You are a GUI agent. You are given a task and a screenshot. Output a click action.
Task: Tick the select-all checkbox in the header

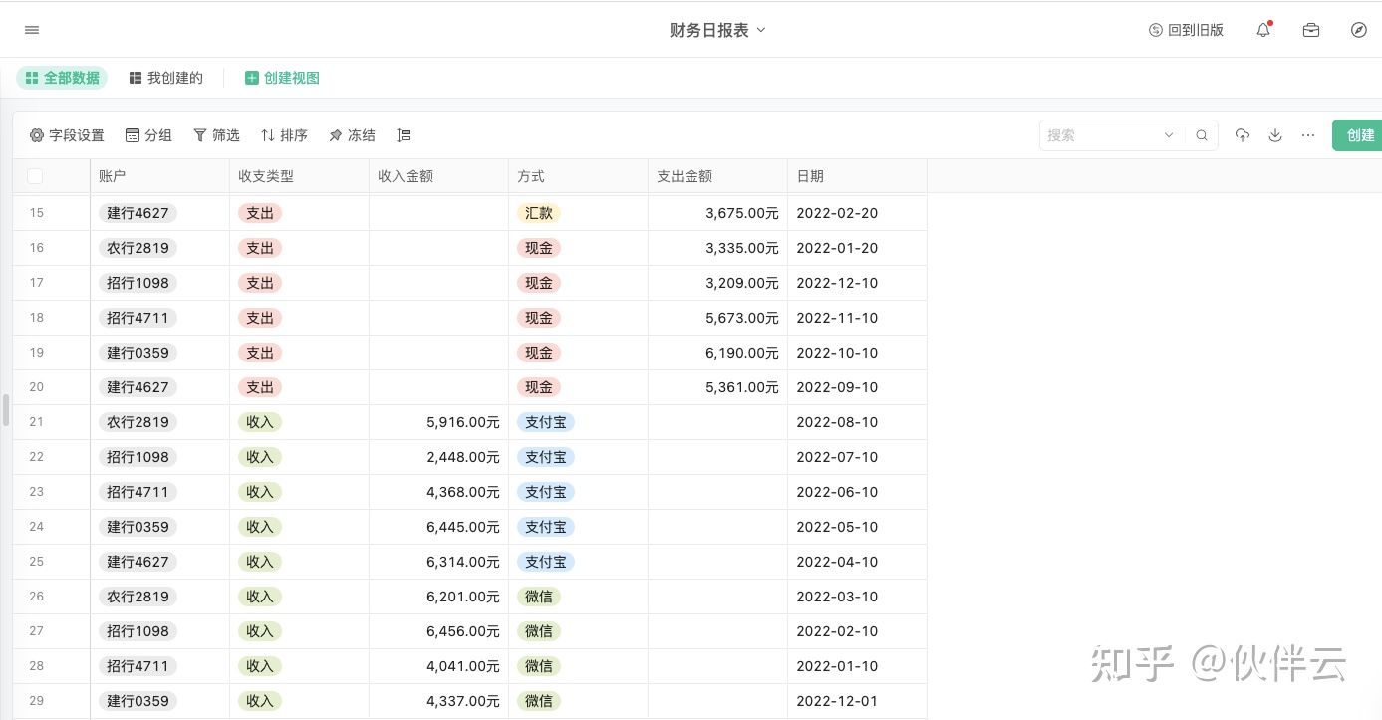[x=35, y=176]
